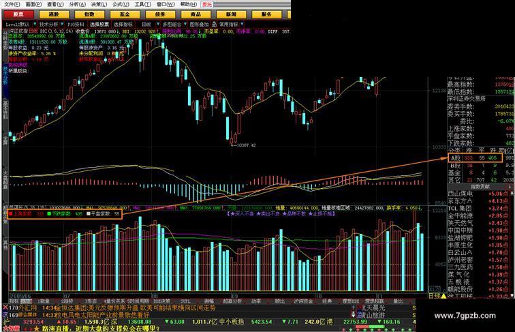Viewport: 515px width, 332px height.
Task: Click the 沪 index value 3293.54
Action: tap(33, 322)
